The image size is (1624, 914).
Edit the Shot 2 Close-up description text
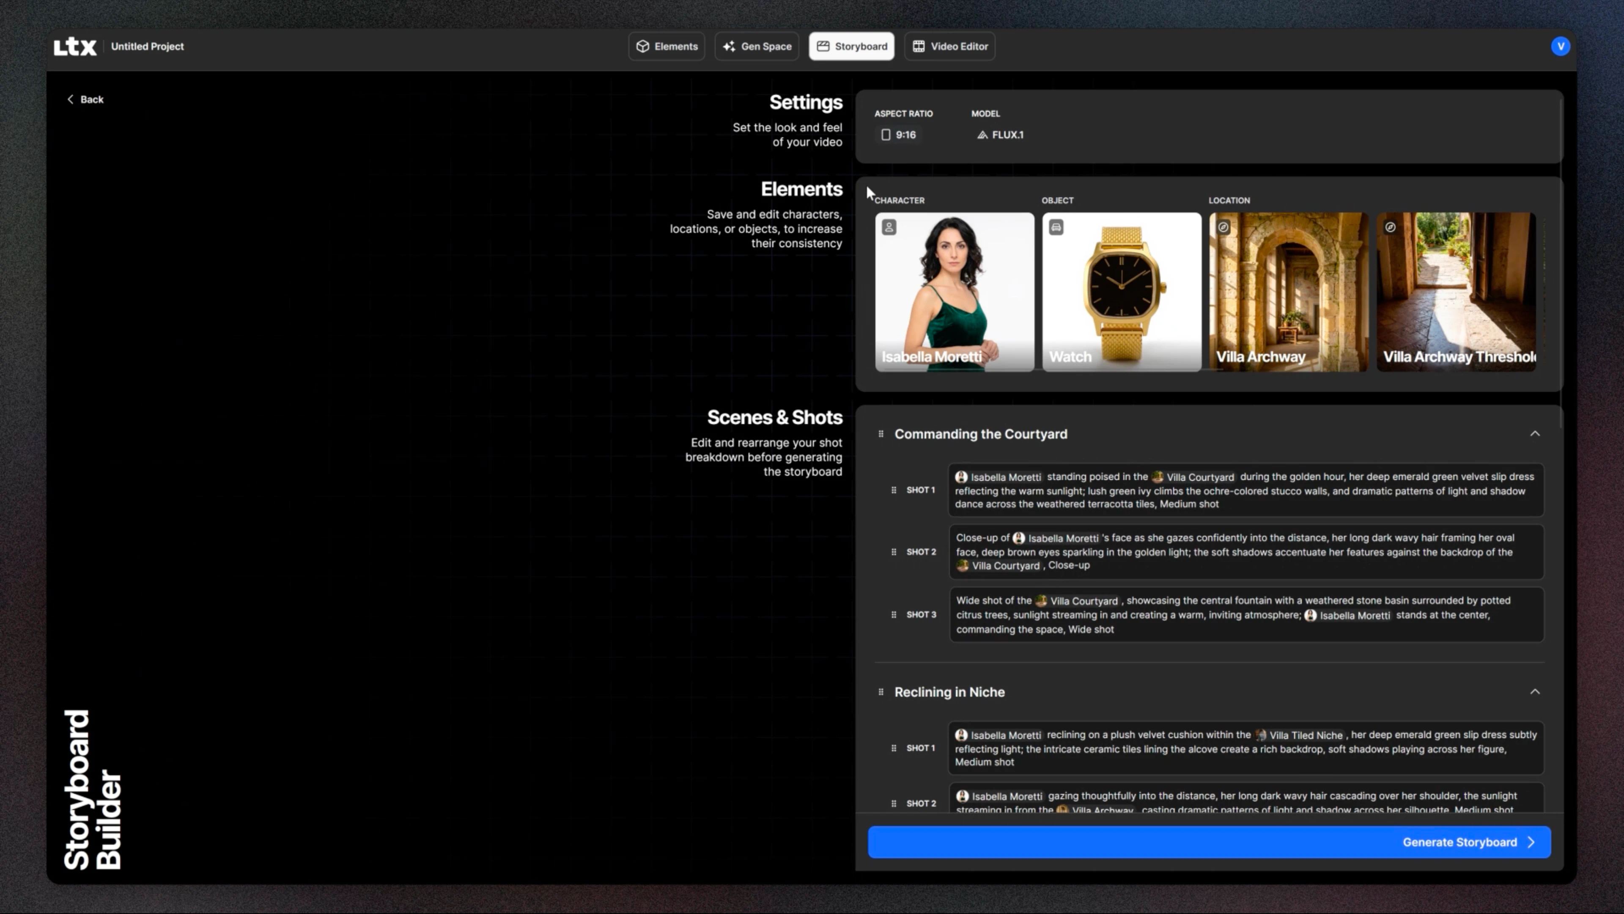[x=1246, y=552]
